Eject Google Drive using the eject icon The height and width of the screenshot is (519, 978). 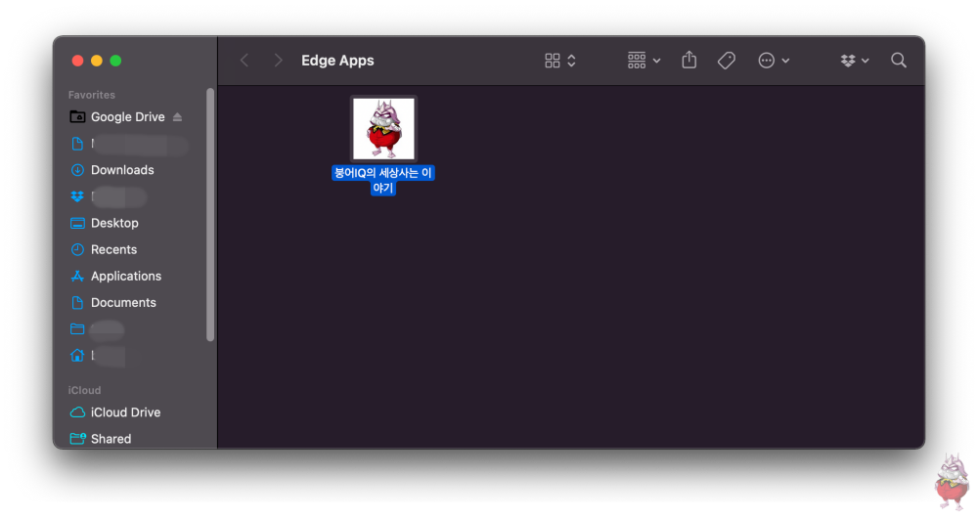point(177,117)
